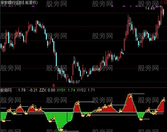Click the hand icon at the deepest green indicator trough
This screenshot has width=167, height=132.
pyautogui.click(x=61, y=129)
